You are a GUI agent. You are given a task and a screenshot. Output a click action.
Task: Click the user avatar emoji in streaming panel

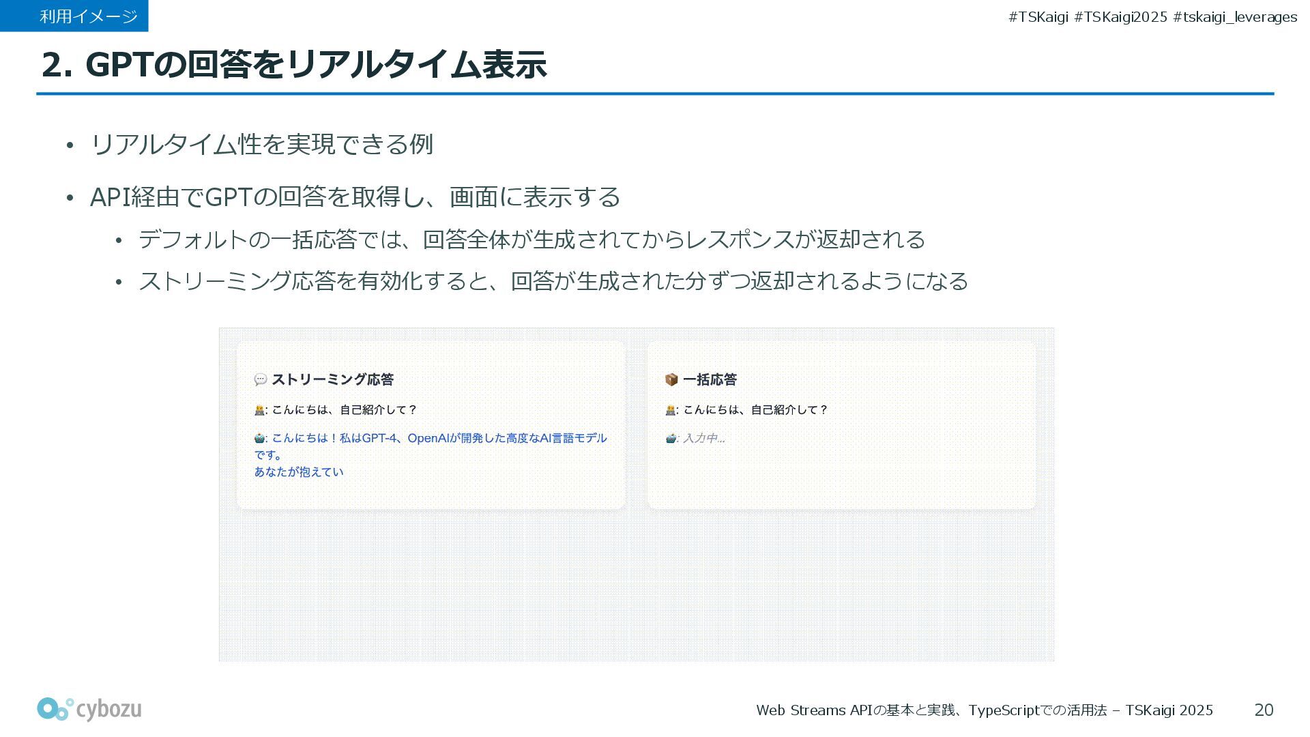[x=259, y=410]
